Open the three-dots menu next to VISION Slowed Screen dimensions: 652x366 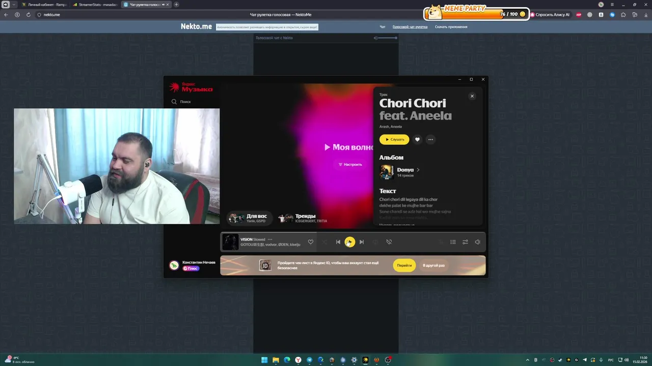270,239
